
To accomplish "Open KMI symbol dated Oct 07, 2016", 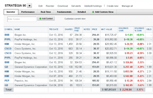I will coord(7,76).
